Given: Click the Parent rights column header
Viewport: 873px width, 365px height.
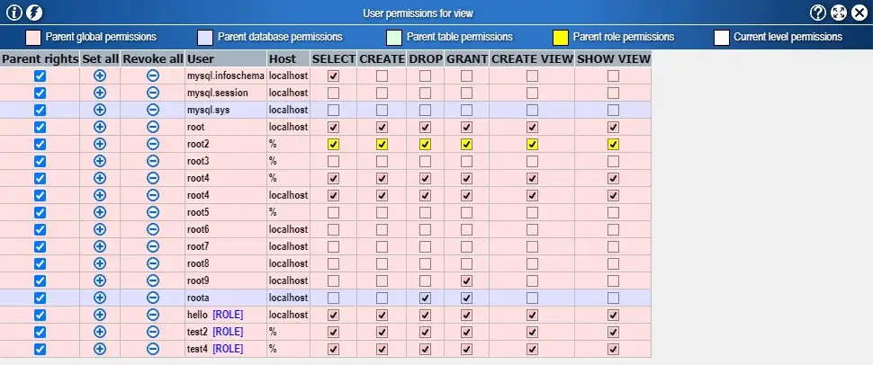Looking at the screenshot, I should [x=40, y=59].
